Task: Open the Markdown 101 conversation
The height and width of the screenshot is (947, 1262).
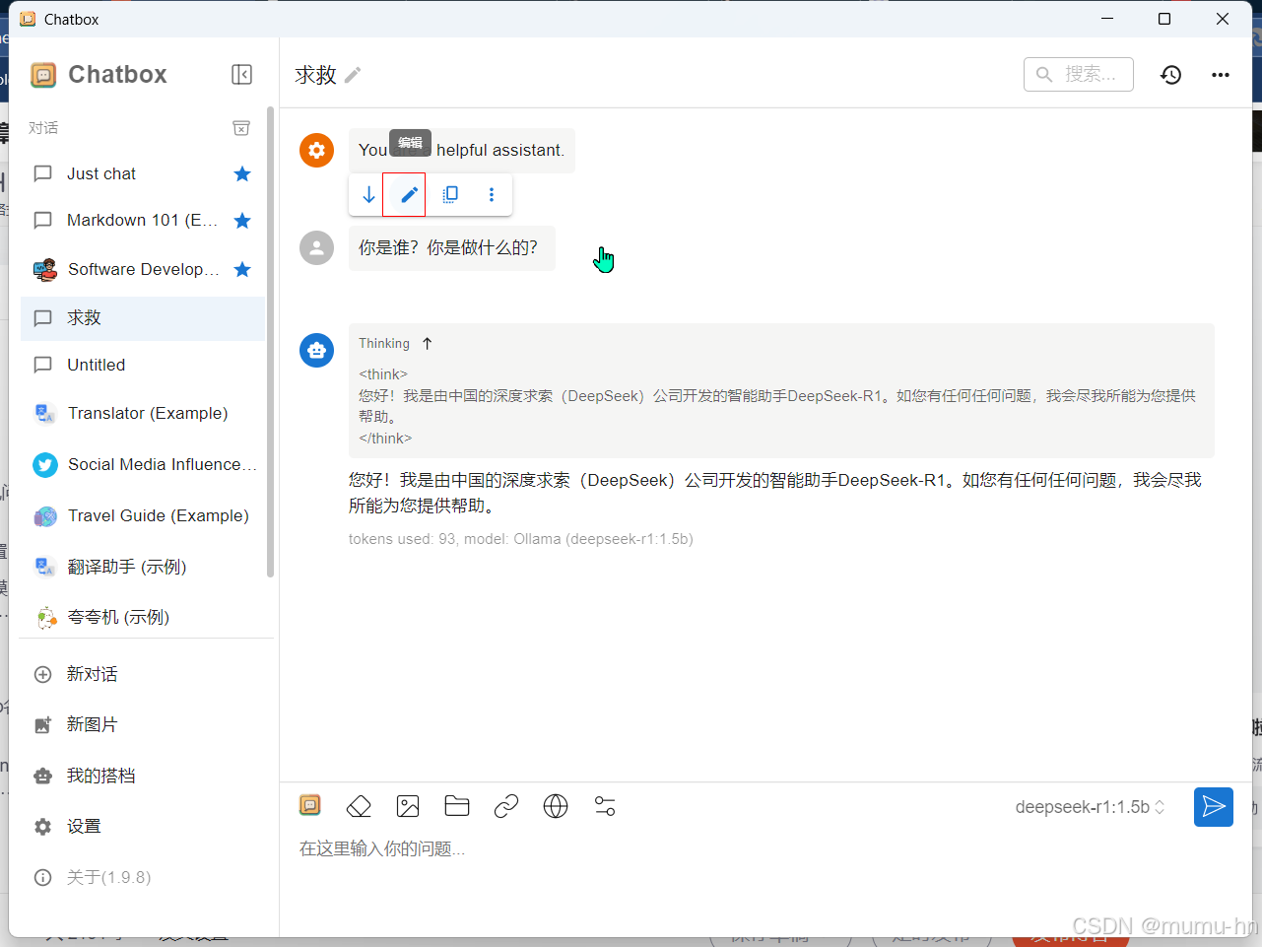Action: tap(143, 221)
